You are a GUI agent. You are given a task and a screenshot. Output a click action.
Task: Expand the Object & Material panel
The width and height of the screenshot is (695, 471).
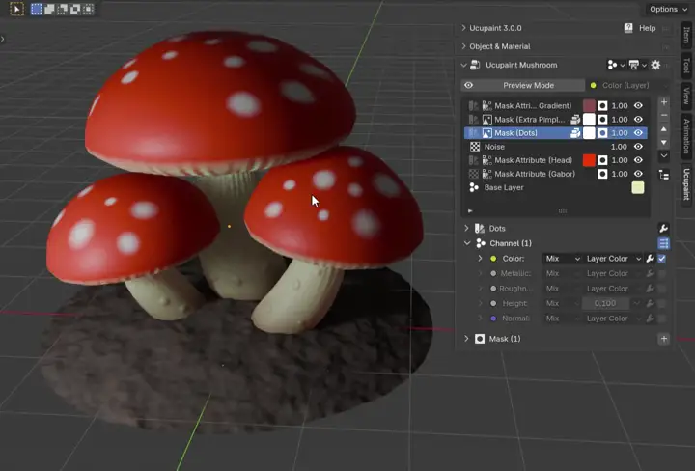[x=463, y=46]
